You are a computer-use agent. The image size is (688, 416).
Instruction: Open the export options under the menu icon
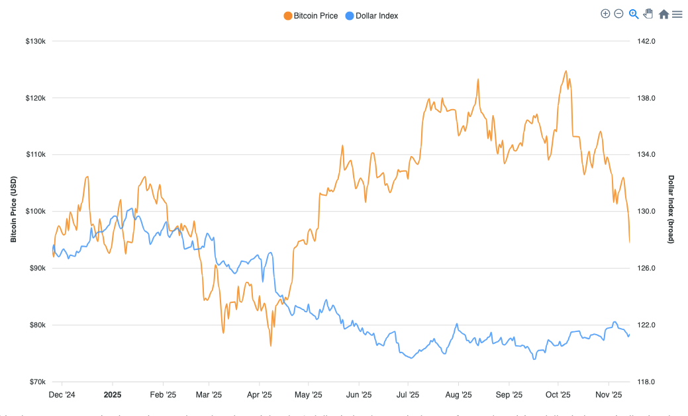pyautogui.click(x=677, y=14)
